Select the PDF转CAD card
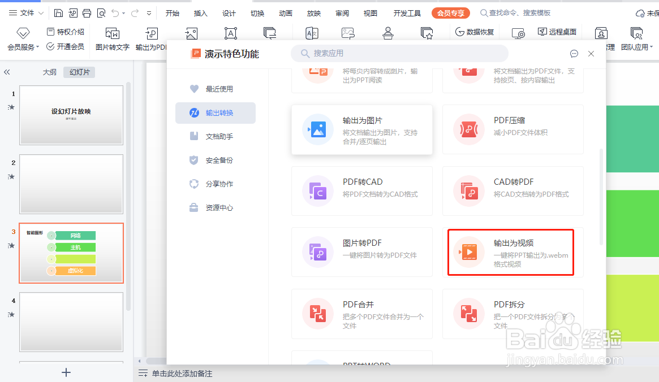 coord(362,191)
